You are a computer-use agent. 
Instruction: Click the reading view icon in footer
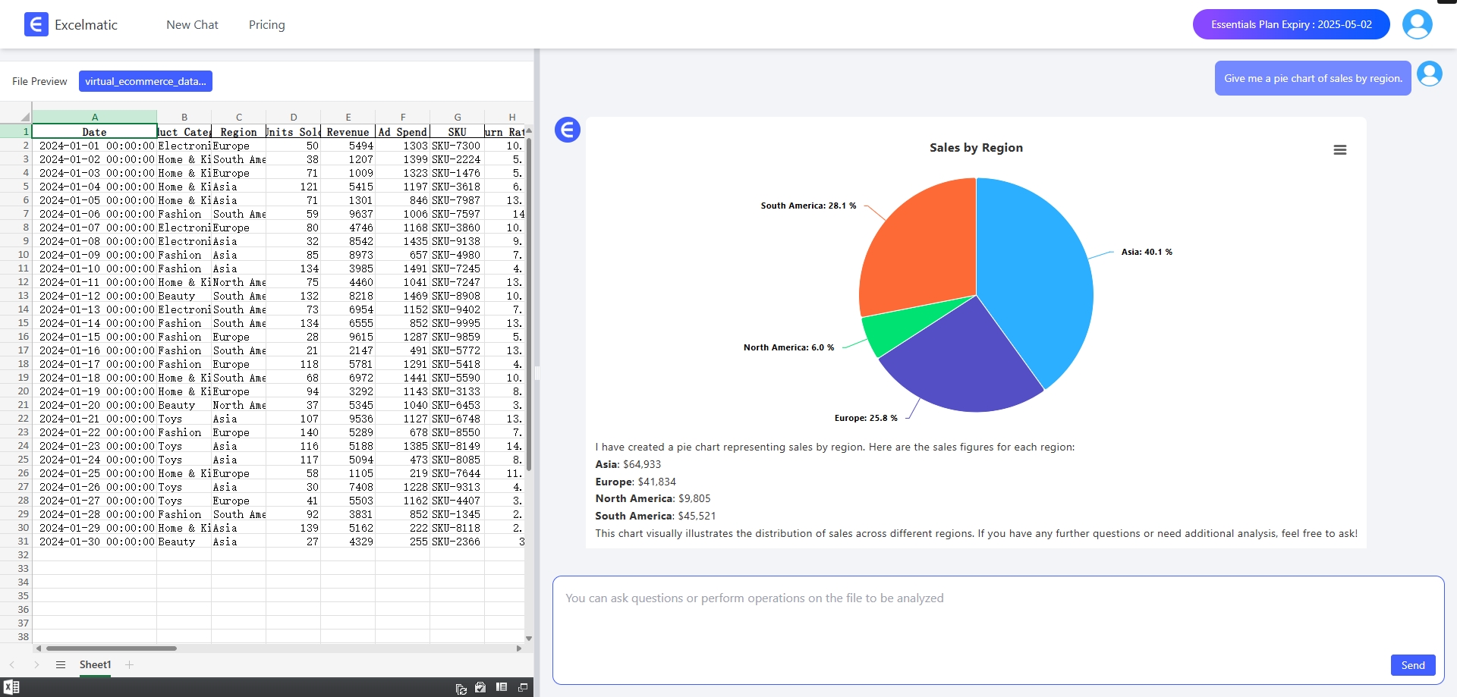[x=502, y=687]
